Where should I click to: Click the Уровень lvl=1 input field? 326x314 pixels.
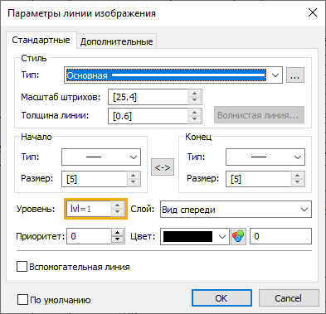[x=89, y=209]
